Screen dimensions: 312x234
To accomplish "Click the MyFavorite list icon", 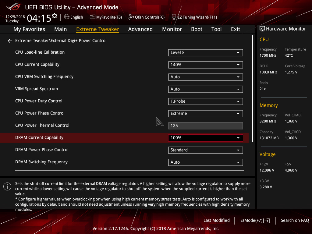I will (x=93, y=17).
